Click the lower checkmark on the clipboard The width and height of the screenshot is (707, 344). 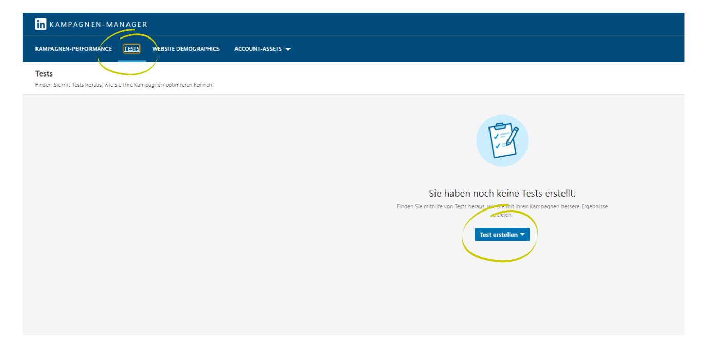point(497,146)
